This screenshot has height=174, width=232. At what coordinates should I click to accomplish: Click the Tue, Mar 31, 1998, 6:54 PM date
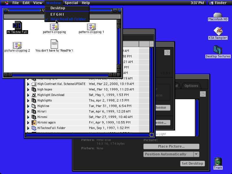[x=110, y=106]
